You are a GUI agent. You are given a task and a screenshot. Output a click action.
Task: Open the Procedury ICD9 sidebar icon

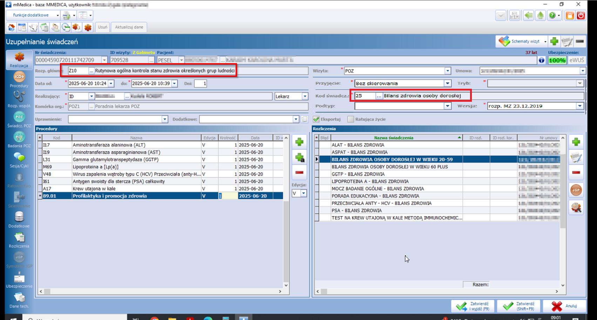tap(19, 79)
